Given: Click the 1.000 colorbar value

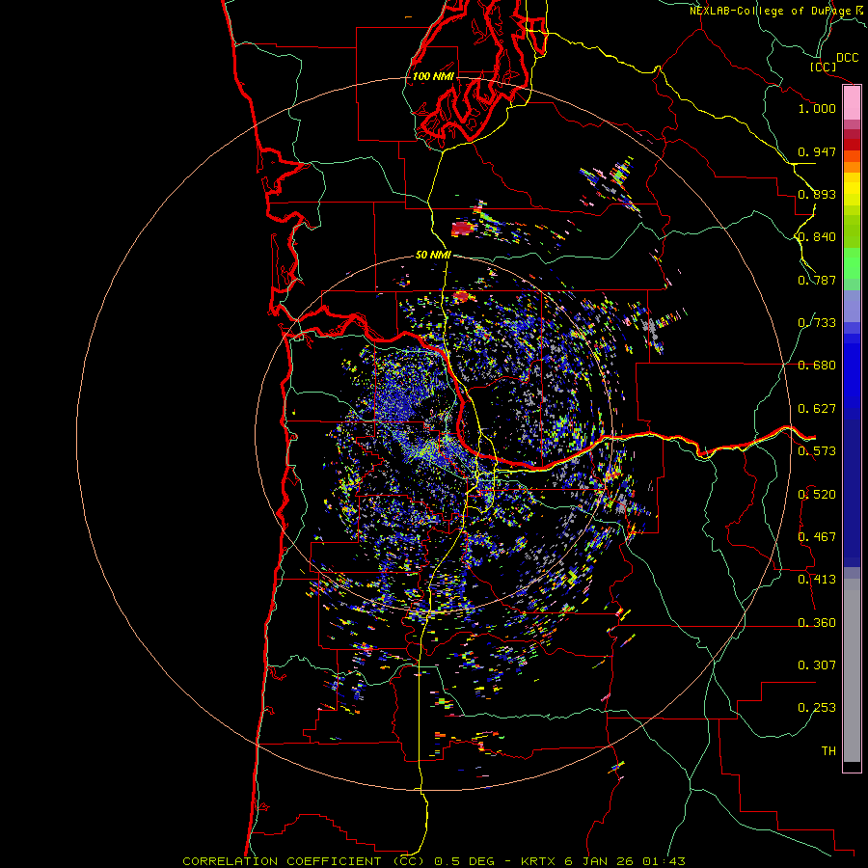Looking at the screenshot, I should point(817,108).
